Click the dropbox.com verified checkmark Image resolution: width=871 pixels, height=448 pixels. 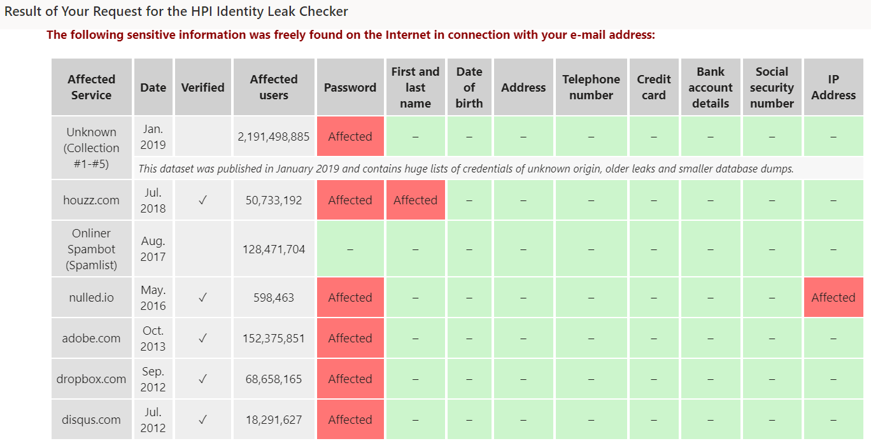coord(202,379)
